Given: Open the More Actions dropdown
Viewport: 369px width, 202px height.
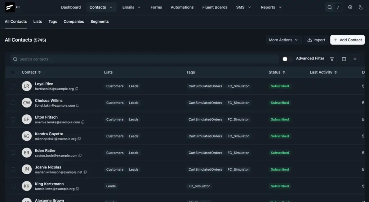Looking at the screenshot, I should coord(284,40).
